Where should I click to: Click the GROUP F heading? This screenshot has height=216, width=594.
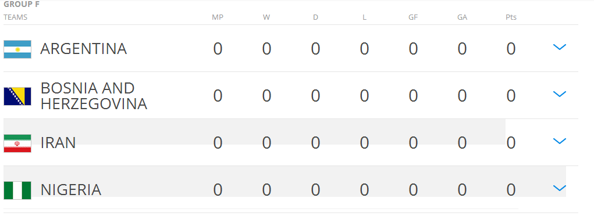22,5
